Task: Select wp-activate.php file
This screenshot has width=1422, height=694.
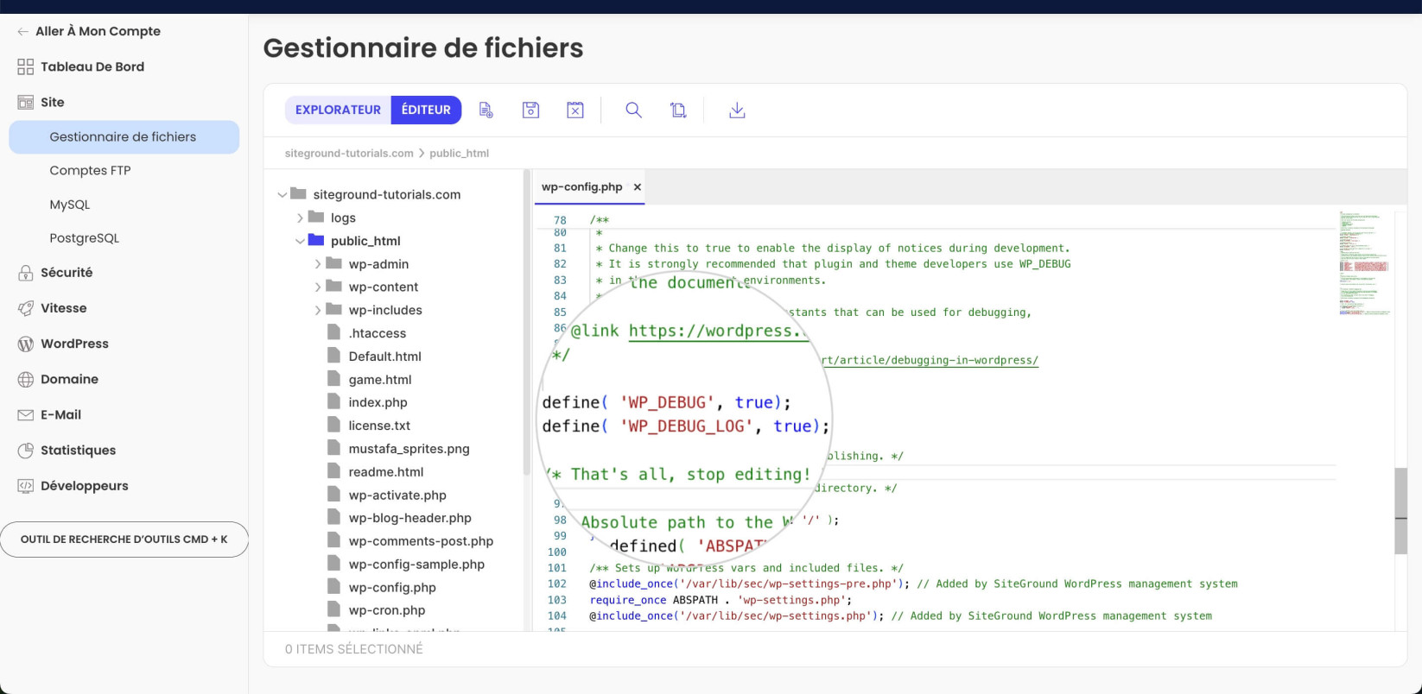Action: (397, 495)
